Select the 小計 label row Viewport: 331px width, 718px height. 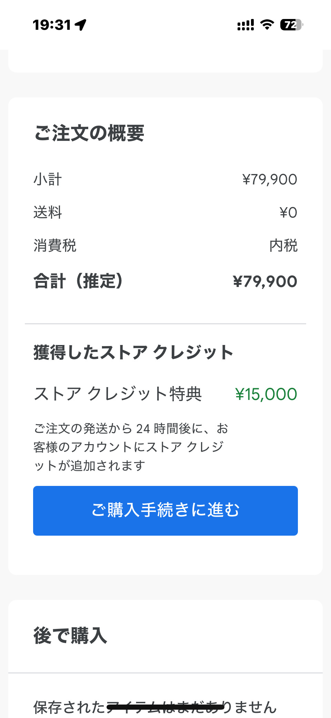tap(48, 180)
